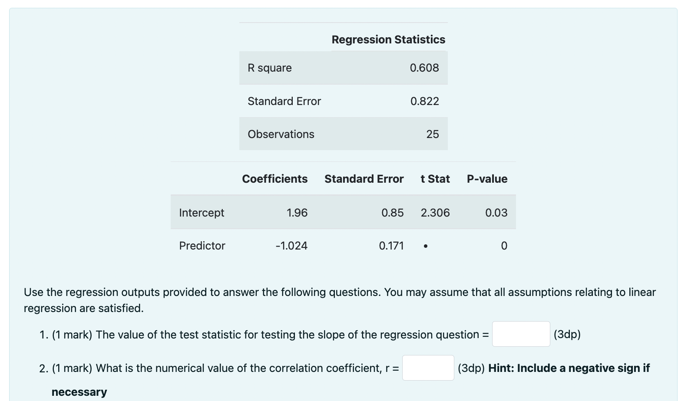Click the Predictor standard error 0.171
The image size is (688, 401).
pyautogui.click(x=391, y=246)
